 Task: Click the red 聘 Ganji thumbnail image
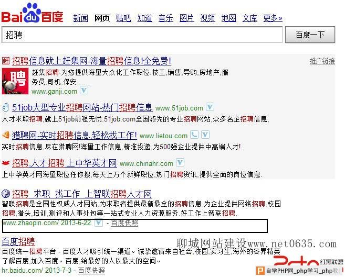pyautogui.click(x=15, y=81)
